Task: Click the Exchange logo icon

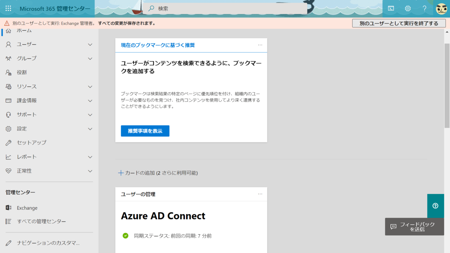Action: [8, 208]
